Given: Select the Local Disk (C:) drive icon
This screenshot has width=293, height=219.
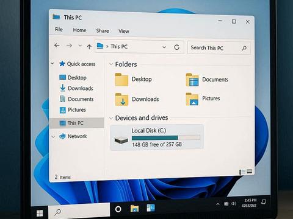Looking at the screenshot, I should (x=121, y=140).
